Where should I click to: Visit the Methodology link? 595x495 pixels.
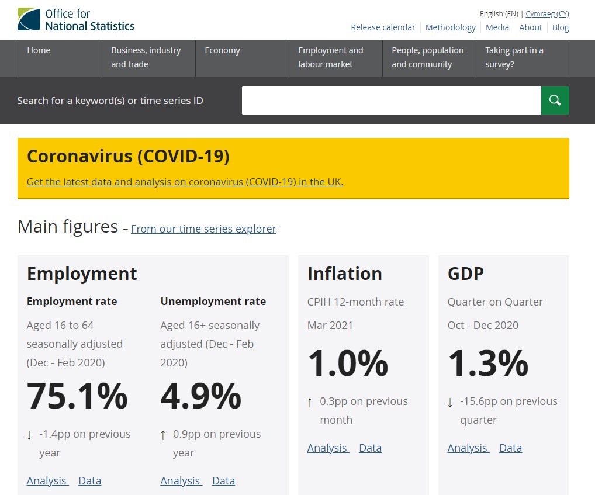point(450,27)
